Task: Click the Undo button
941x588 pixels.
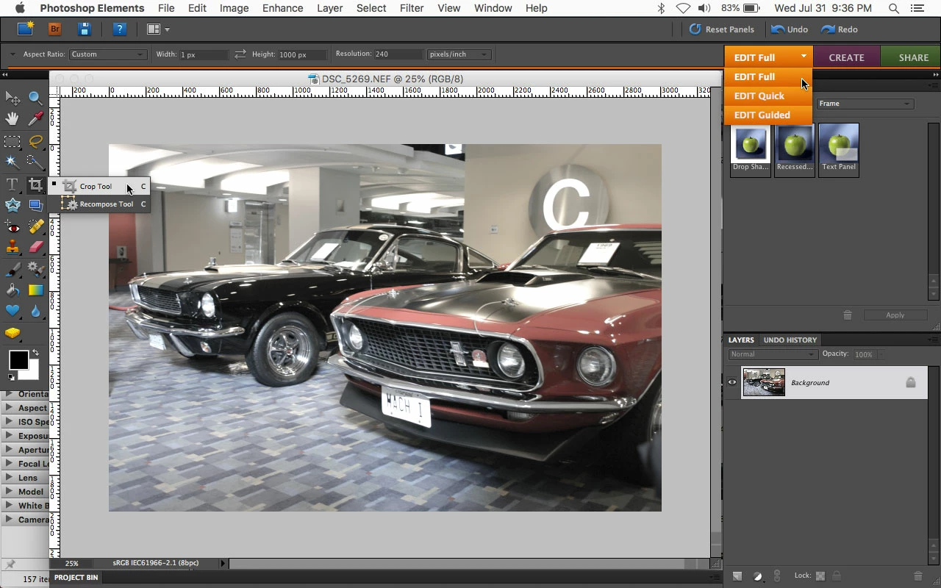Action: click(790, 29)
